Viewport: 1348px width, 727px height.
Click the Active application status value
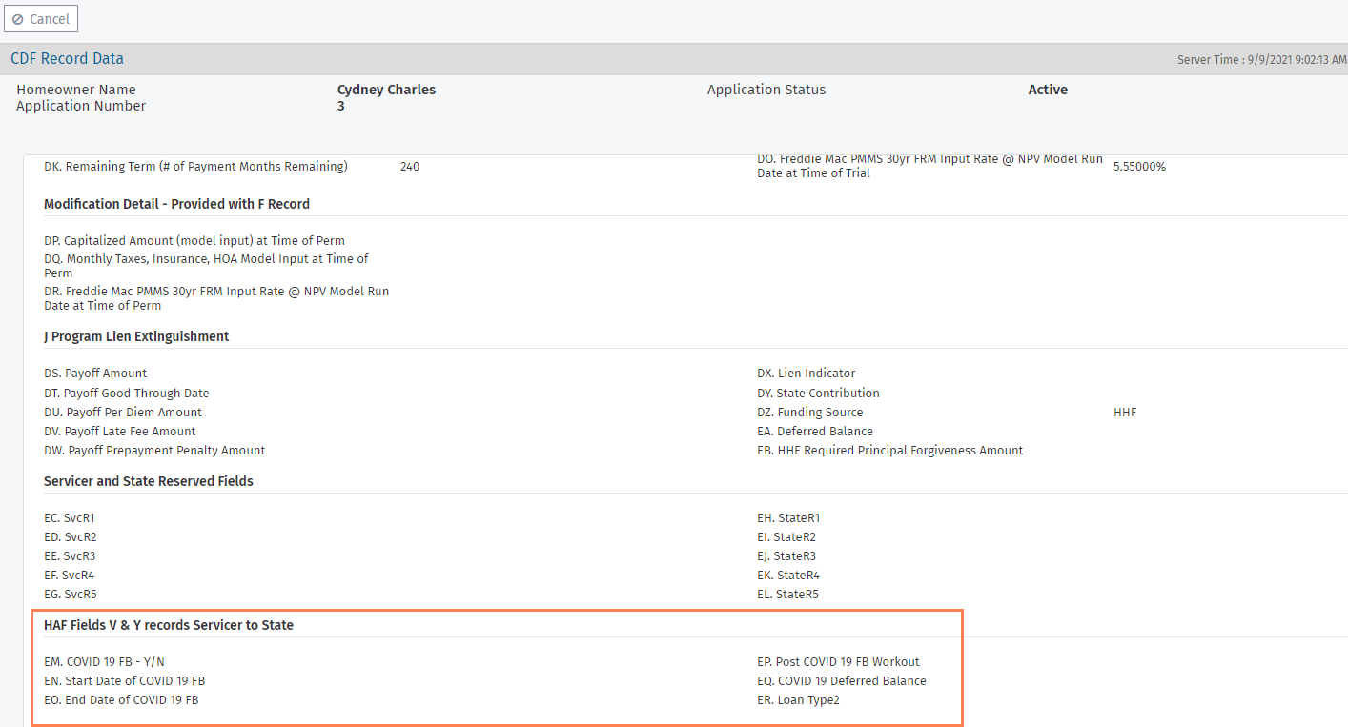click(1047, 90)
